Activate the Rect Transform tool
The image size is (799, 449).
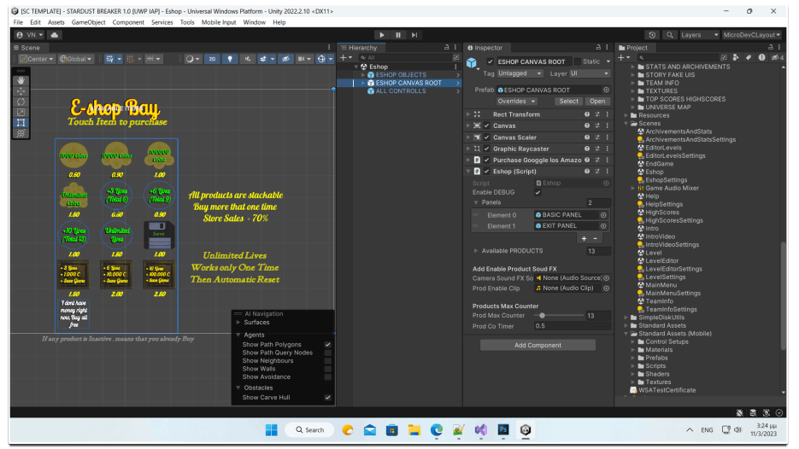pos(21,123)
